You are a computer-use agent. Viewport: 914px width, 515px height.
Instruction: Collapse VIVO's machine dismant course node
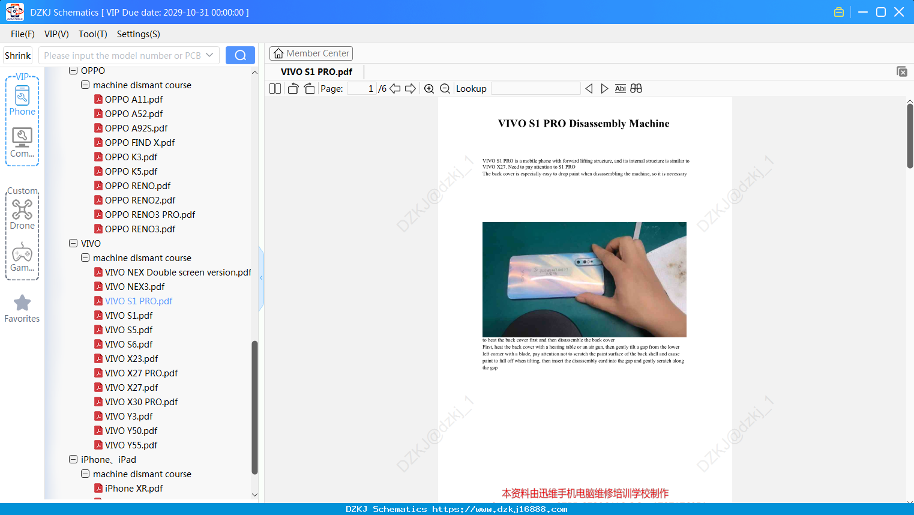click(85, 257)
